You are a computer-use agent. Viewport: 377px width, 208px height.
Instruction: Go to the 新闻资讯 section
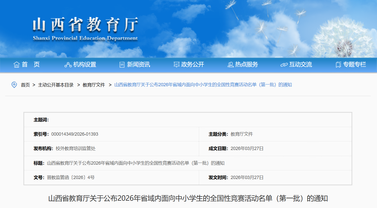tap(138, 65)
